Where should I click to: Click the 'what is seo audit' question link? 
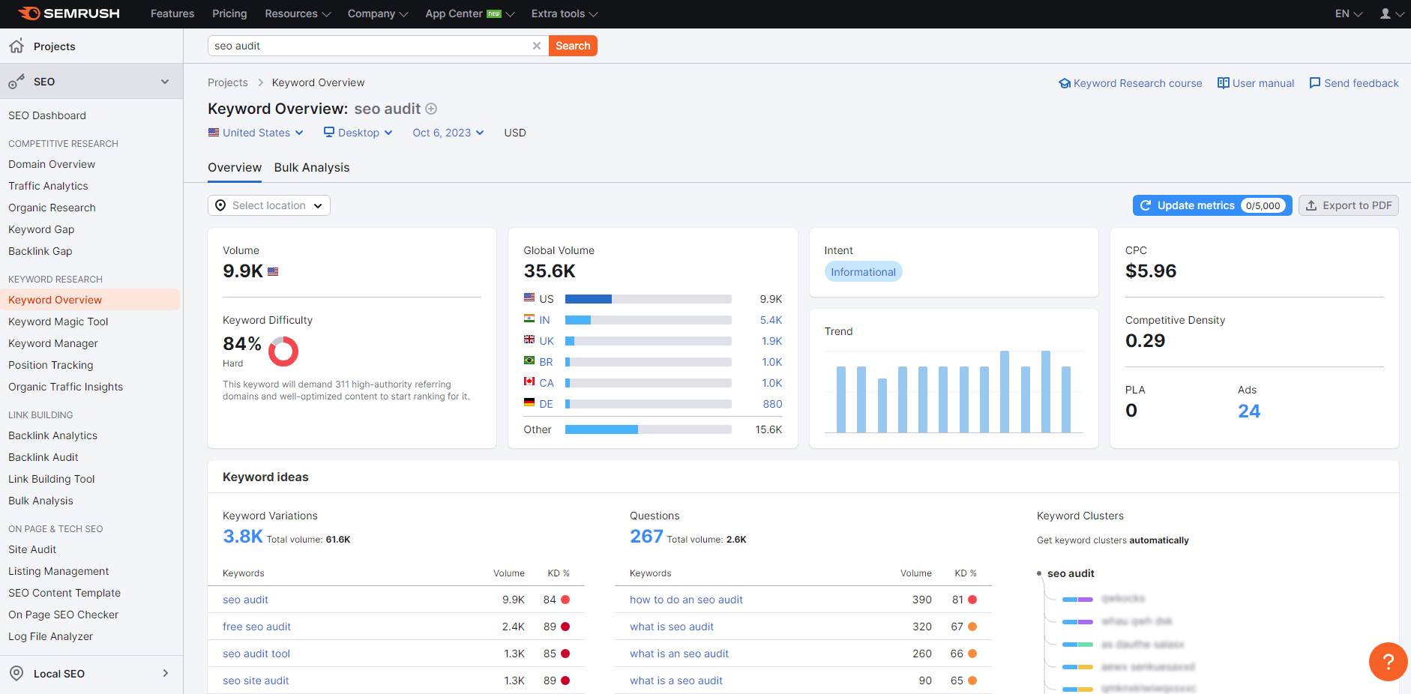(x=672, y=627)
